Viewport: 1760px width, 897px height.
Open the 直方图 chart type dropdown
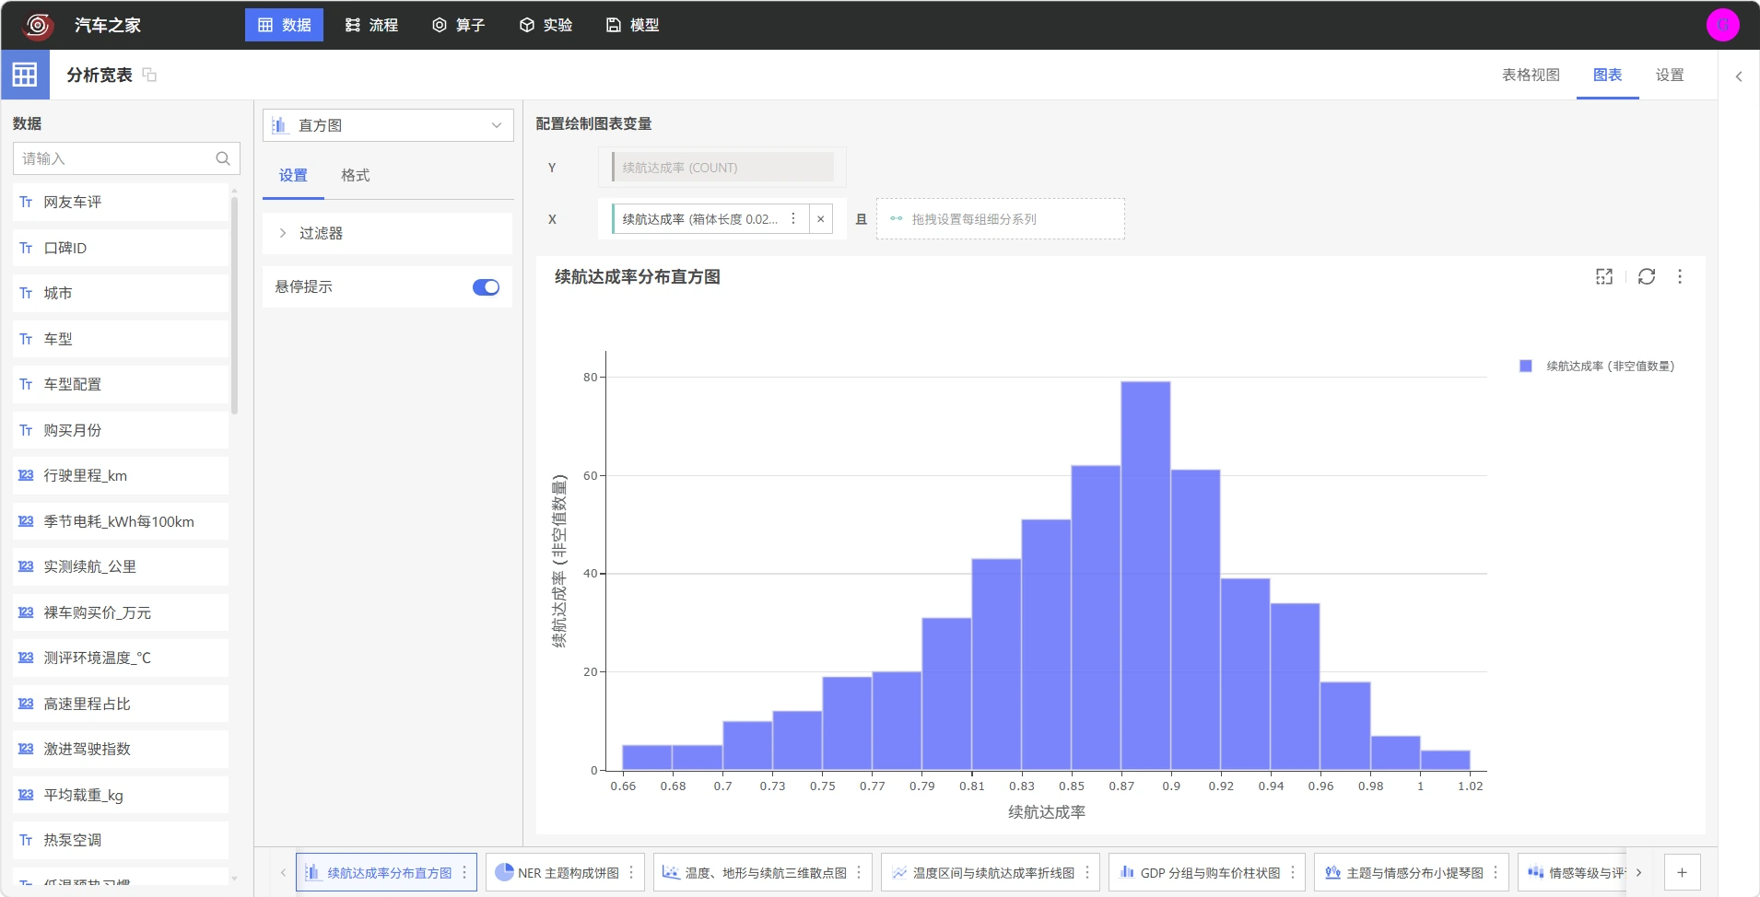(x=388, y=125)
